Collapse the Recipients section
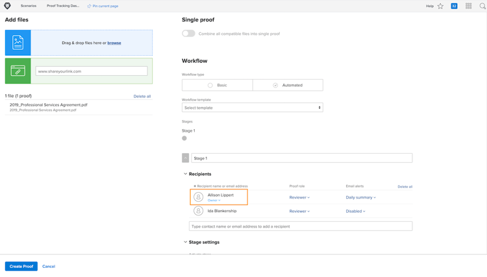Screen dimensions: 487x277 [x=185, y=174]
